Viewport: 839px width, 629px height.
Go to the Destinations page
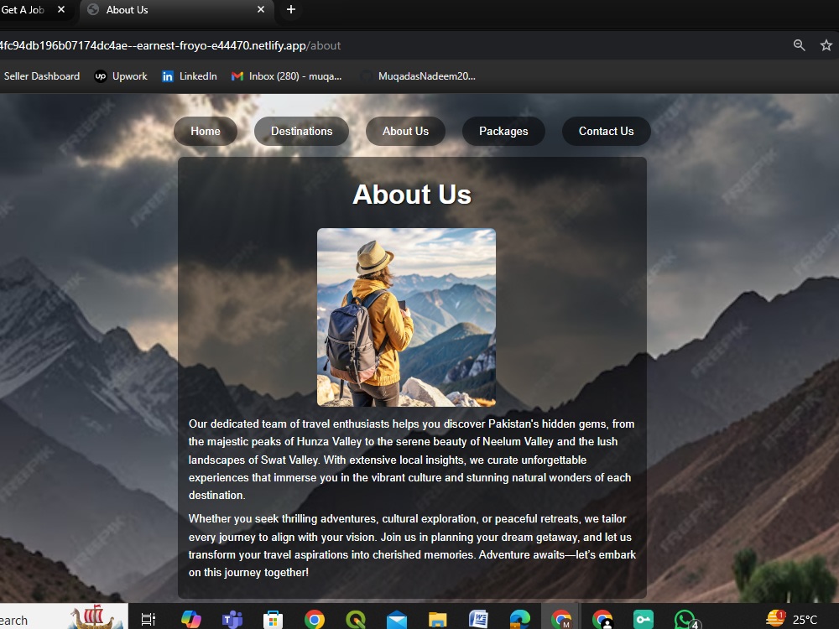tap(301, 131)
